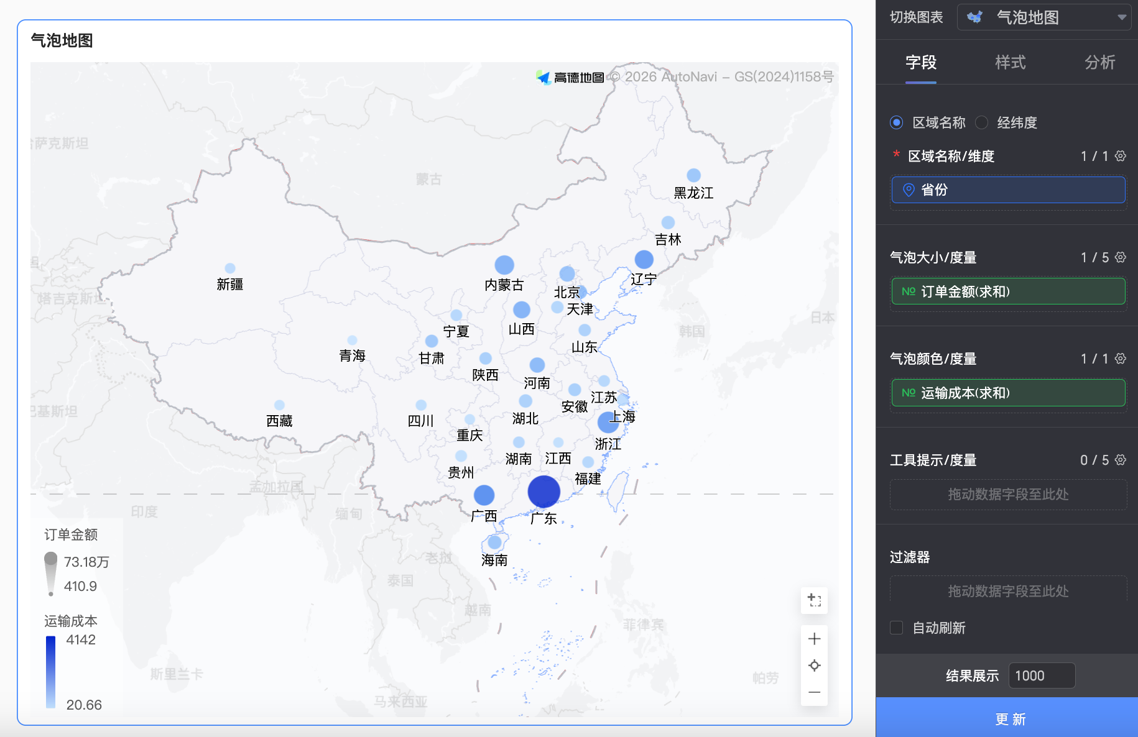Click the 天津 label on map
The width and height of the screenshot is (1138, 737).
(x=580, y=309)
